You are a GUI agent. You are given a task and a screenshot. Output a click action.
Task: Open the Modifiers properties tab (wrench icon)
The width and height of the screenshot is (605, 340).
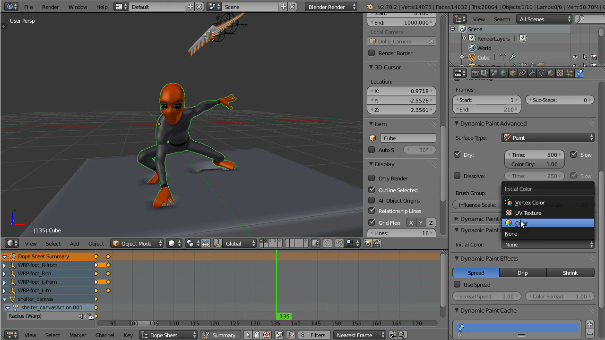click(x=532, y=73)
